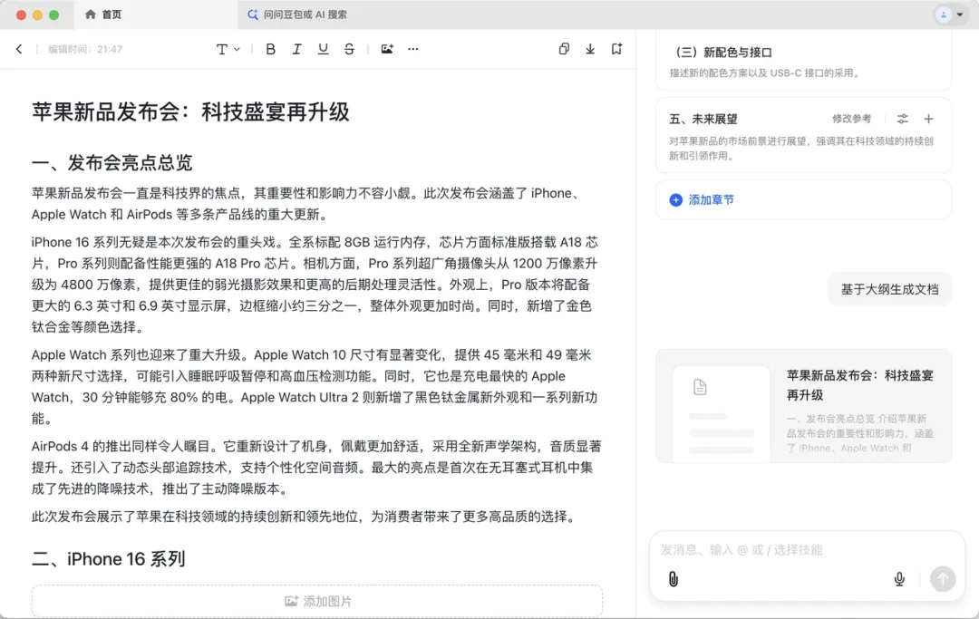The height and width of the screenshot is (619, 979).
Task: Expand the profile avatar dropdown
Action: click(x=950, y=15)
